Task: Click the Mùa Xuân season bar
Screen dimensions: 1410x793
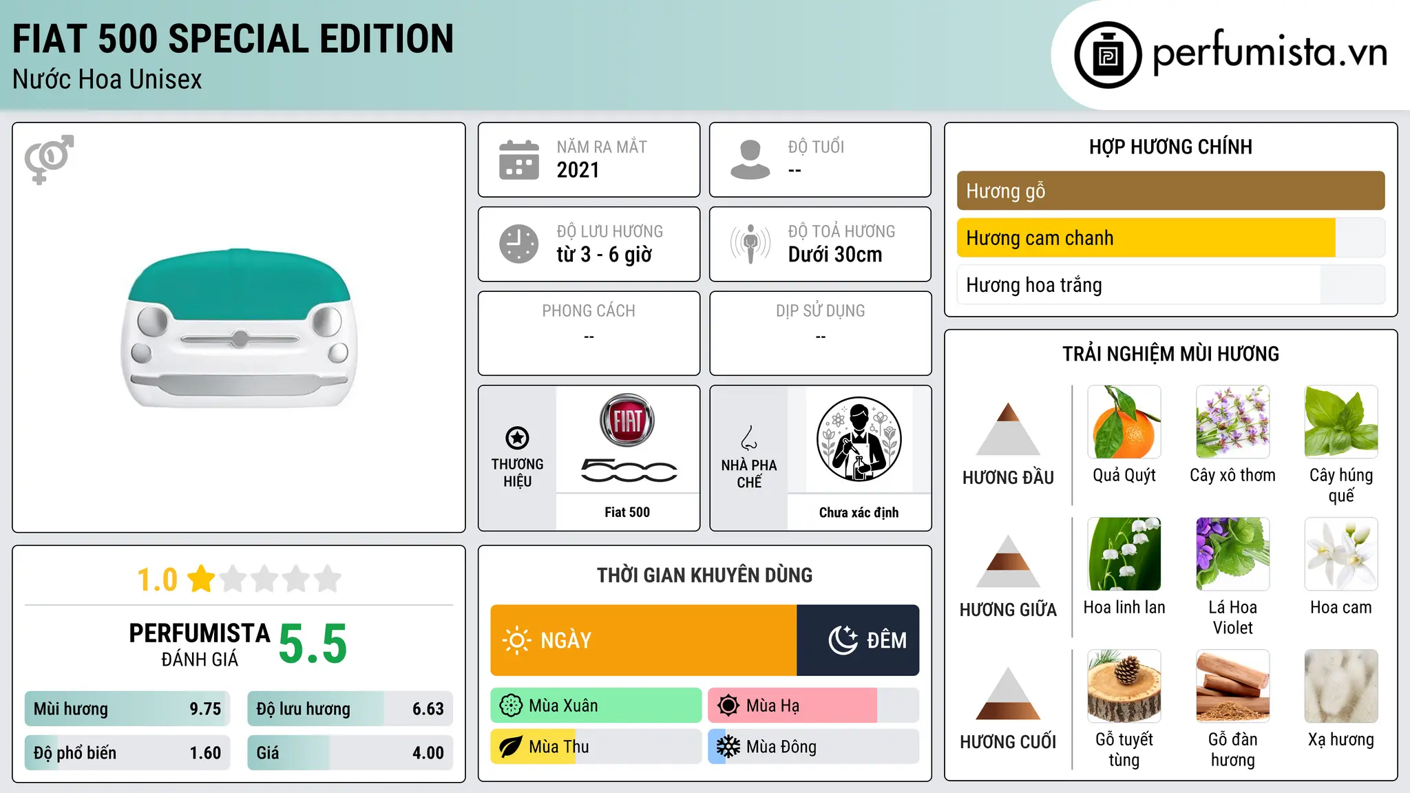Action: click(x=596, y=706)
